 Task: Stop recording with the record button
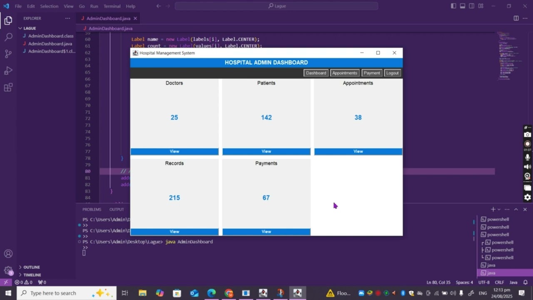tap(528, 144)
